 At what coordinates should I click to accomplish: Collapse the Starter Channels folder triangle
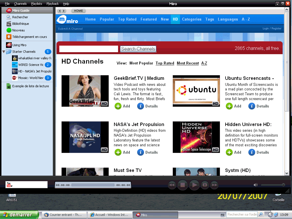tap(4, 52)
